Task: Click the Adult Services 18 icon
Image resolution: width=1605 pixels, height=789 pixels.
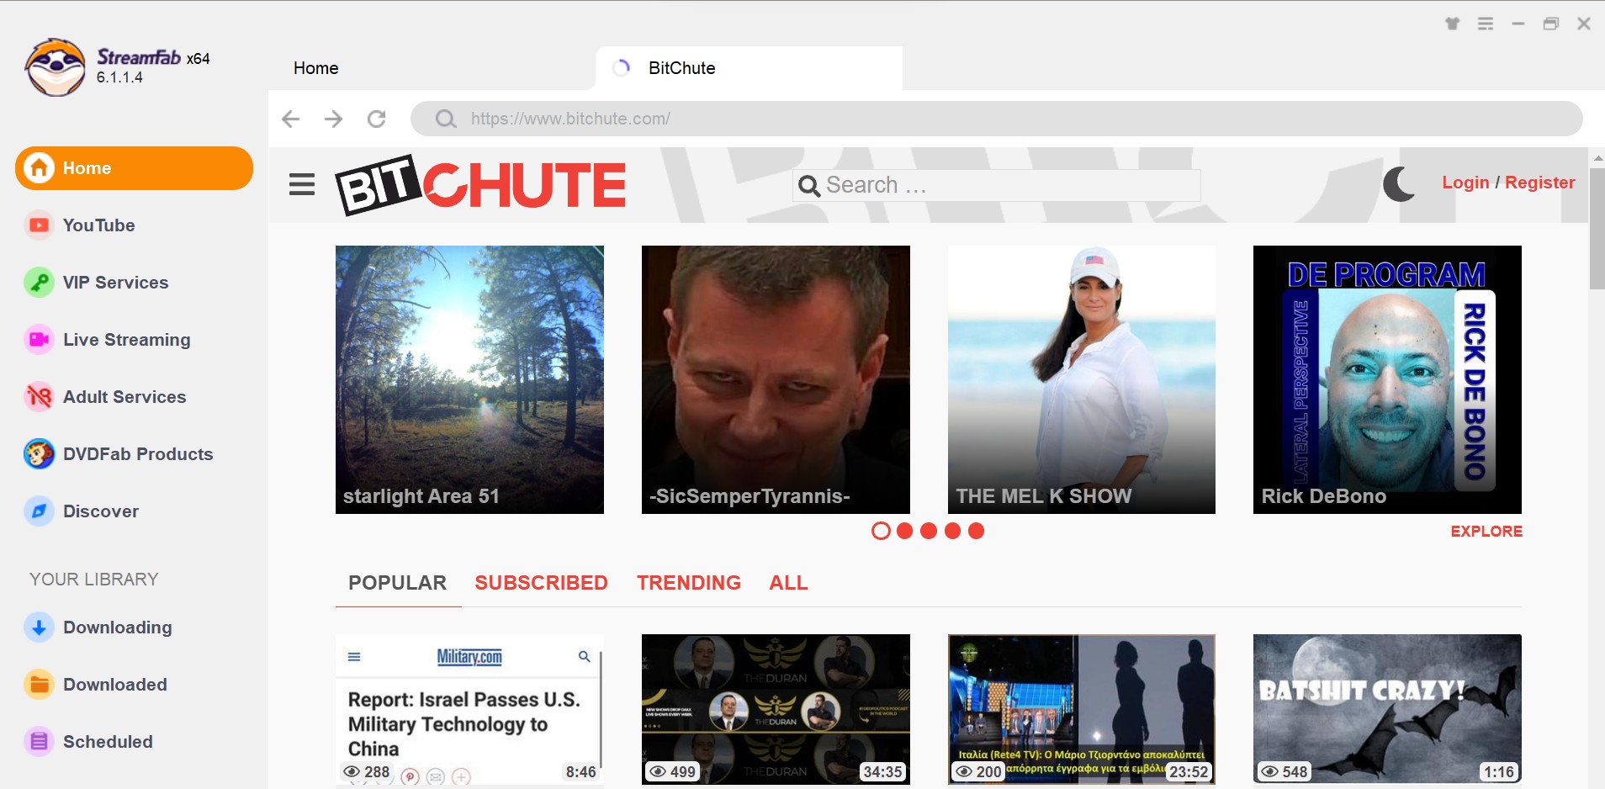Action: point(39,397)
